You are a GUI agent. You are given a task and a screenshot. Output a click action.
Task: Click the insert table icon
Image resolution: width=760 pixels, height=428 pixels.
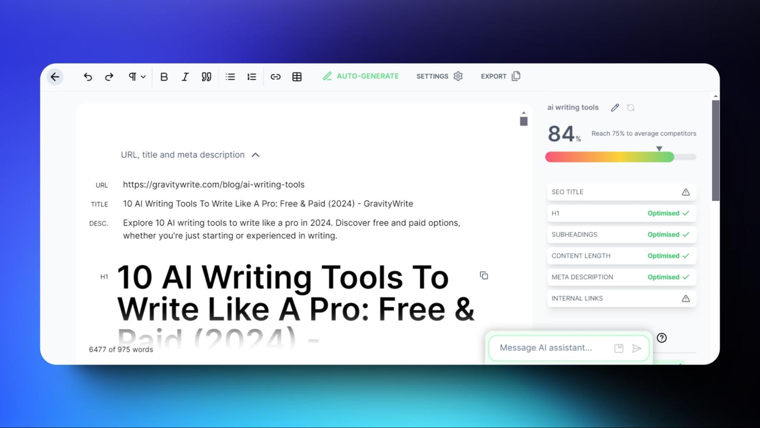point(297,76)
